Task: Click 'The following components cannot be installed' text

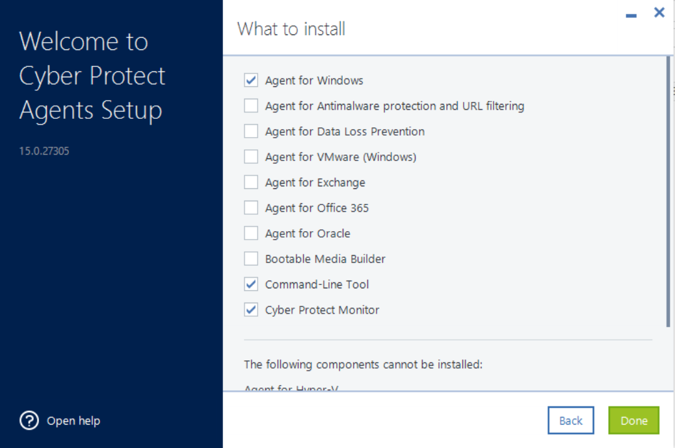Action: pos(364,365)
